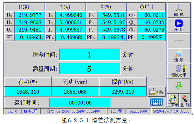Click the 运行时间 value 00:00:06
The image size is (194, 124).
tap(80, 102)
